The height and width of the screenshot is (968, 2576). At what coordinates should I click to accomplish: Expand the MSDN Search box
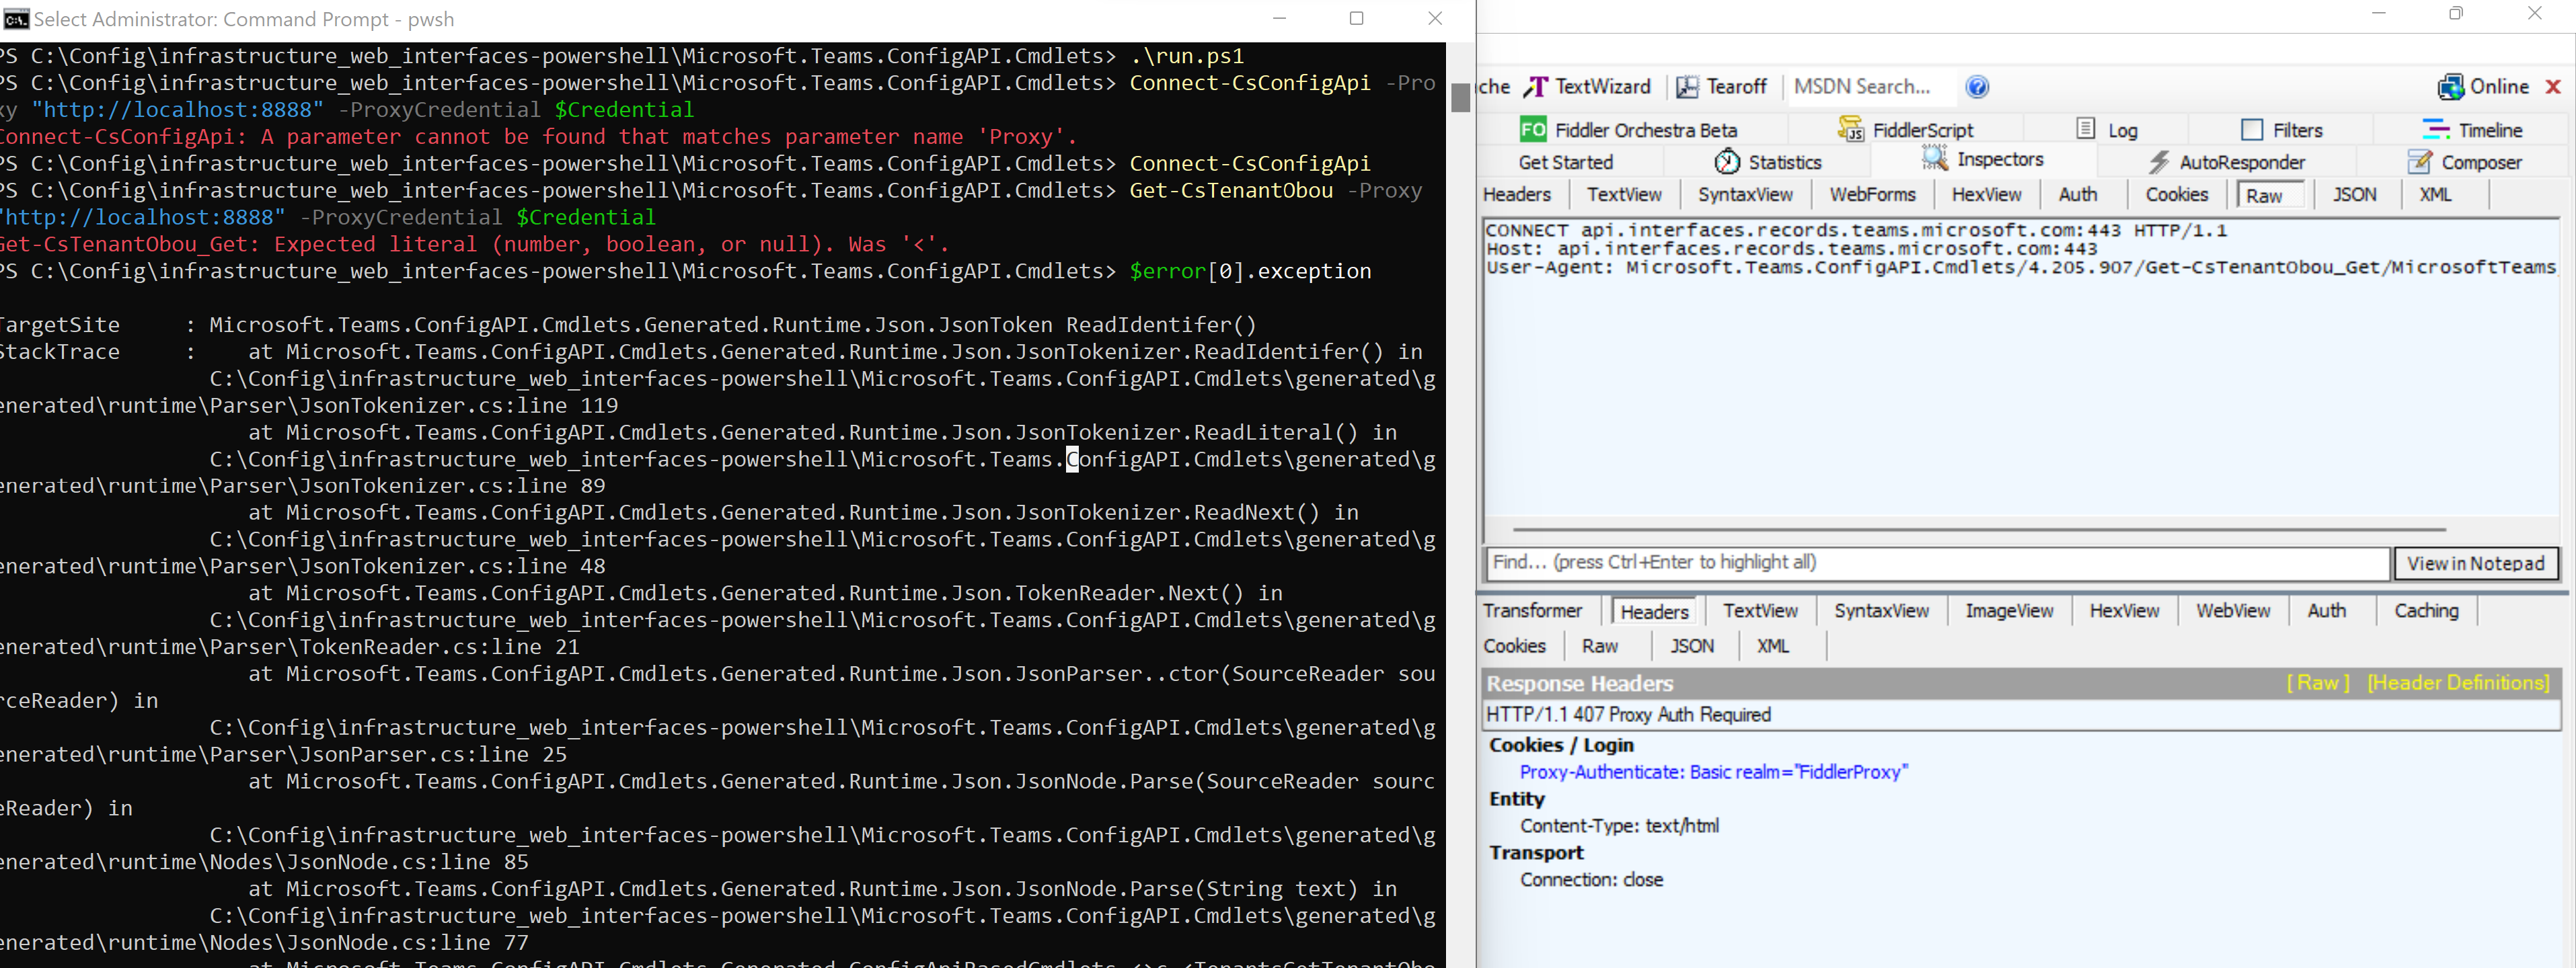click(x=1864, y=87)
